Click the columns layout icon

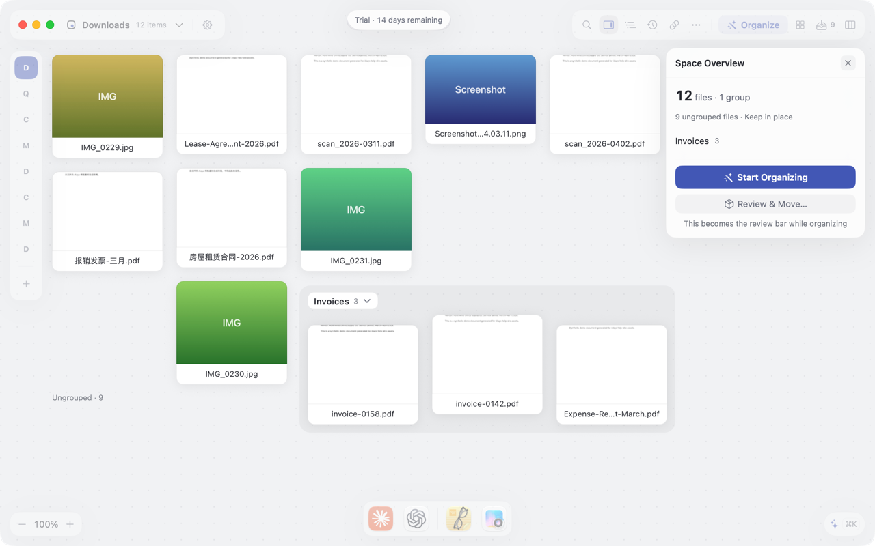pyautogui.click(x=850, y=25)
